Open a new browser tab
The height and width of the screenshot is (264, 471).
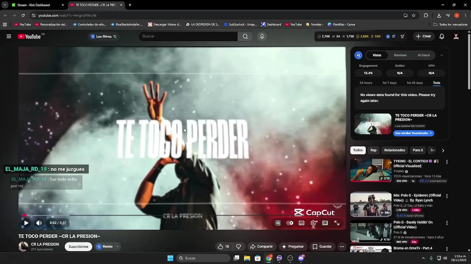130,5
